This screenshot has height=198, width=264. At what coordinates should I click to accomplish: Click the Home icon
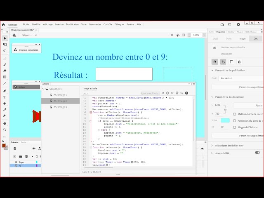click(3, 25)
